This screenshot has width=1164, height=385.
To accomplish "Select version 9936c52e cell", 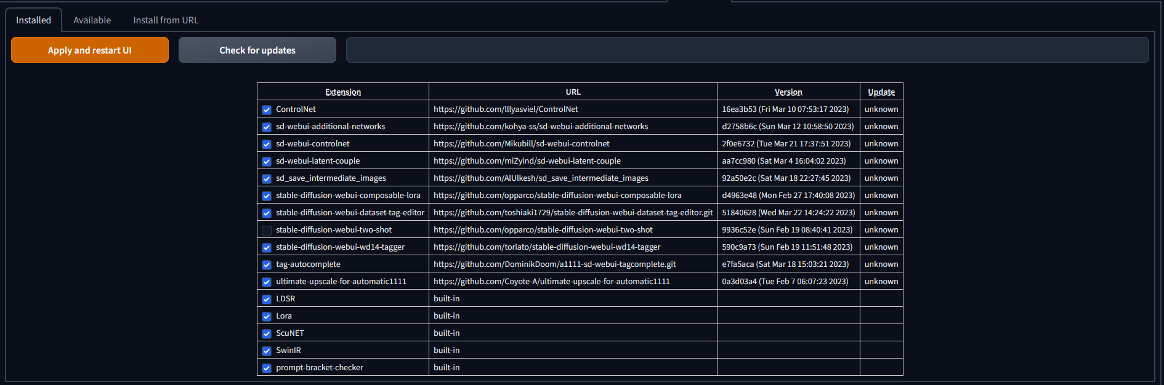I will point(787,229).
